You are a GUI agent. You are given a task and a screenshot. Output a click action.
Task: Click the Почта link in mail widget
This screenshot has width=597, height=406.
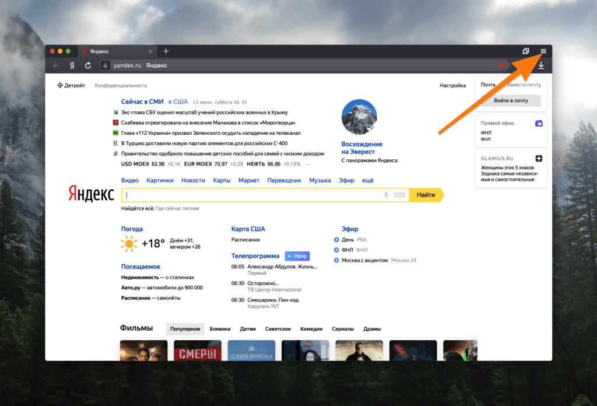click(x=488, y=85)
